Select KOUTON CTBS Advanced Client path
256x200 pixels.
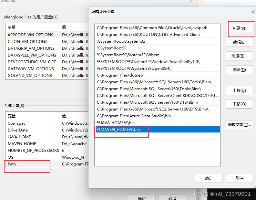click(x=158, y=35)
